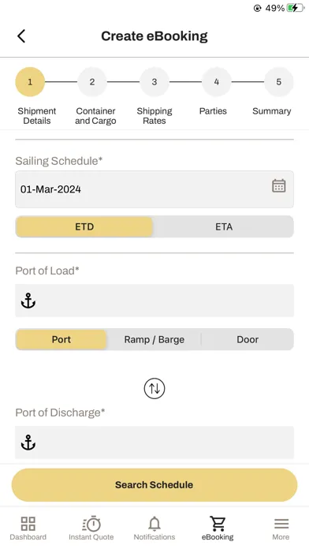The width and height of the screenshot is (309, 549).
Task: Go back using the left chevron arrow
Action: [x=21, y=36]
